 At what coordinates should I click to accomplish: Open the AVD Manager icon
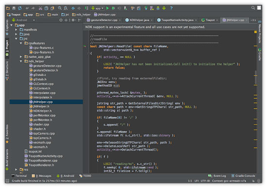pos(152,8)
